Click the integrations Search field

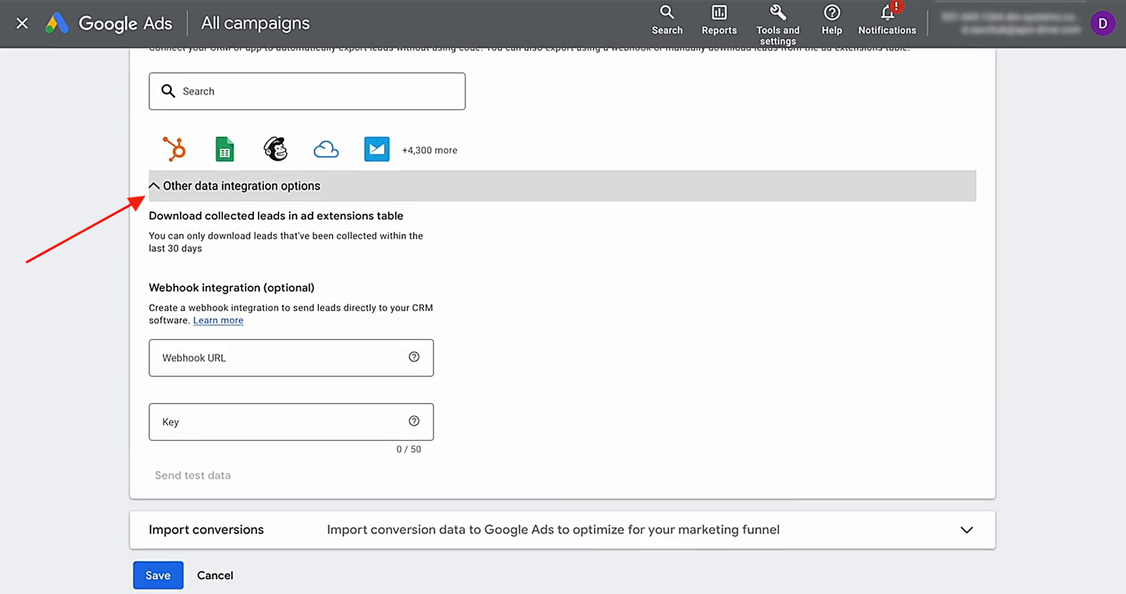coord(307,91)
